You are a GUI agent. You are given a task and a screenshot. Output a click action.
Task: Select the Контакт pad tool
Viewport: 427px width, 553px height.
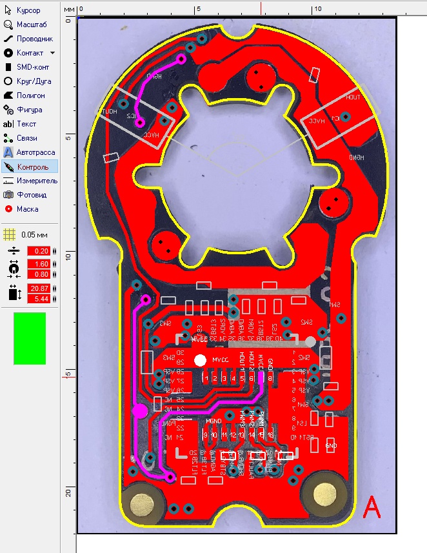(x=23, y=53)
